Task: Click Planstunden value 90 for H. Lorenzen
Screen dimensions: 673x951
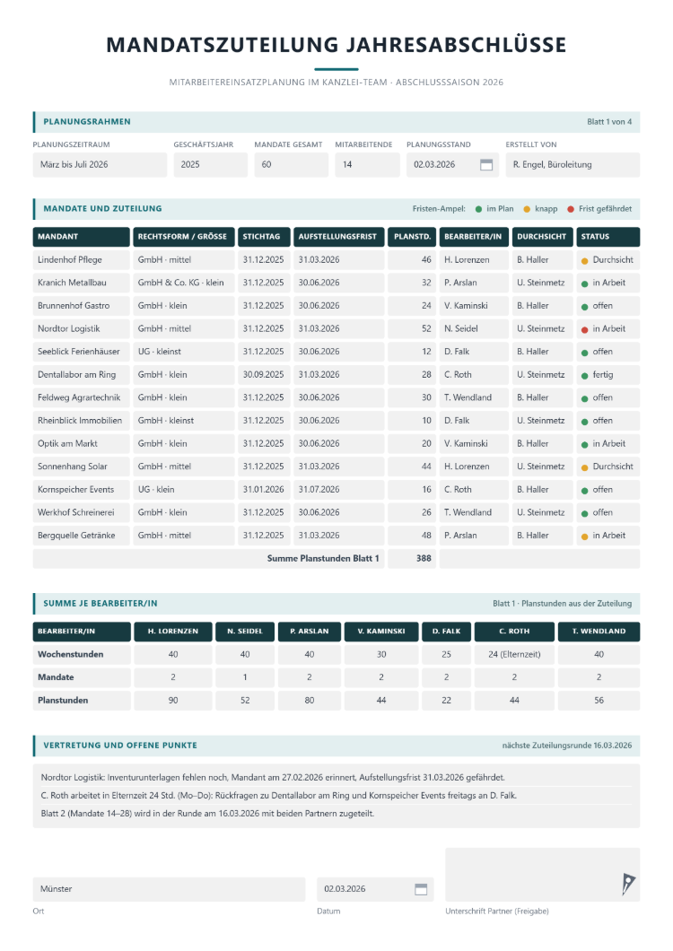Action: coord(173,701)
